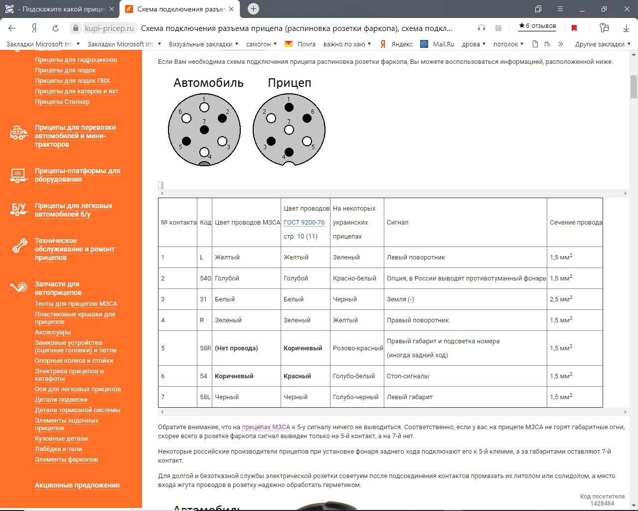Click the headphones read-aloud icon
This screenshot has height=511, width=638.
click(481, 28)
